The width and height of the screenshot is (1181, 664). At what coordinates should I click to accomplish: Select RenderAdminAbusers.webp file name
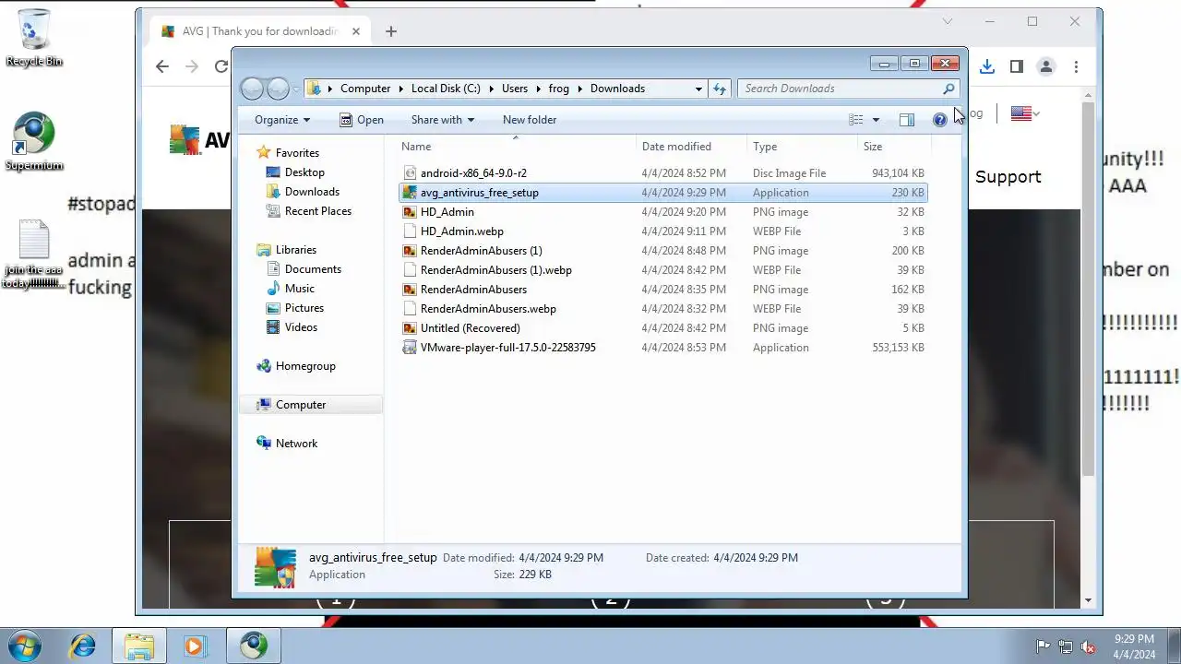click(488, 309)
